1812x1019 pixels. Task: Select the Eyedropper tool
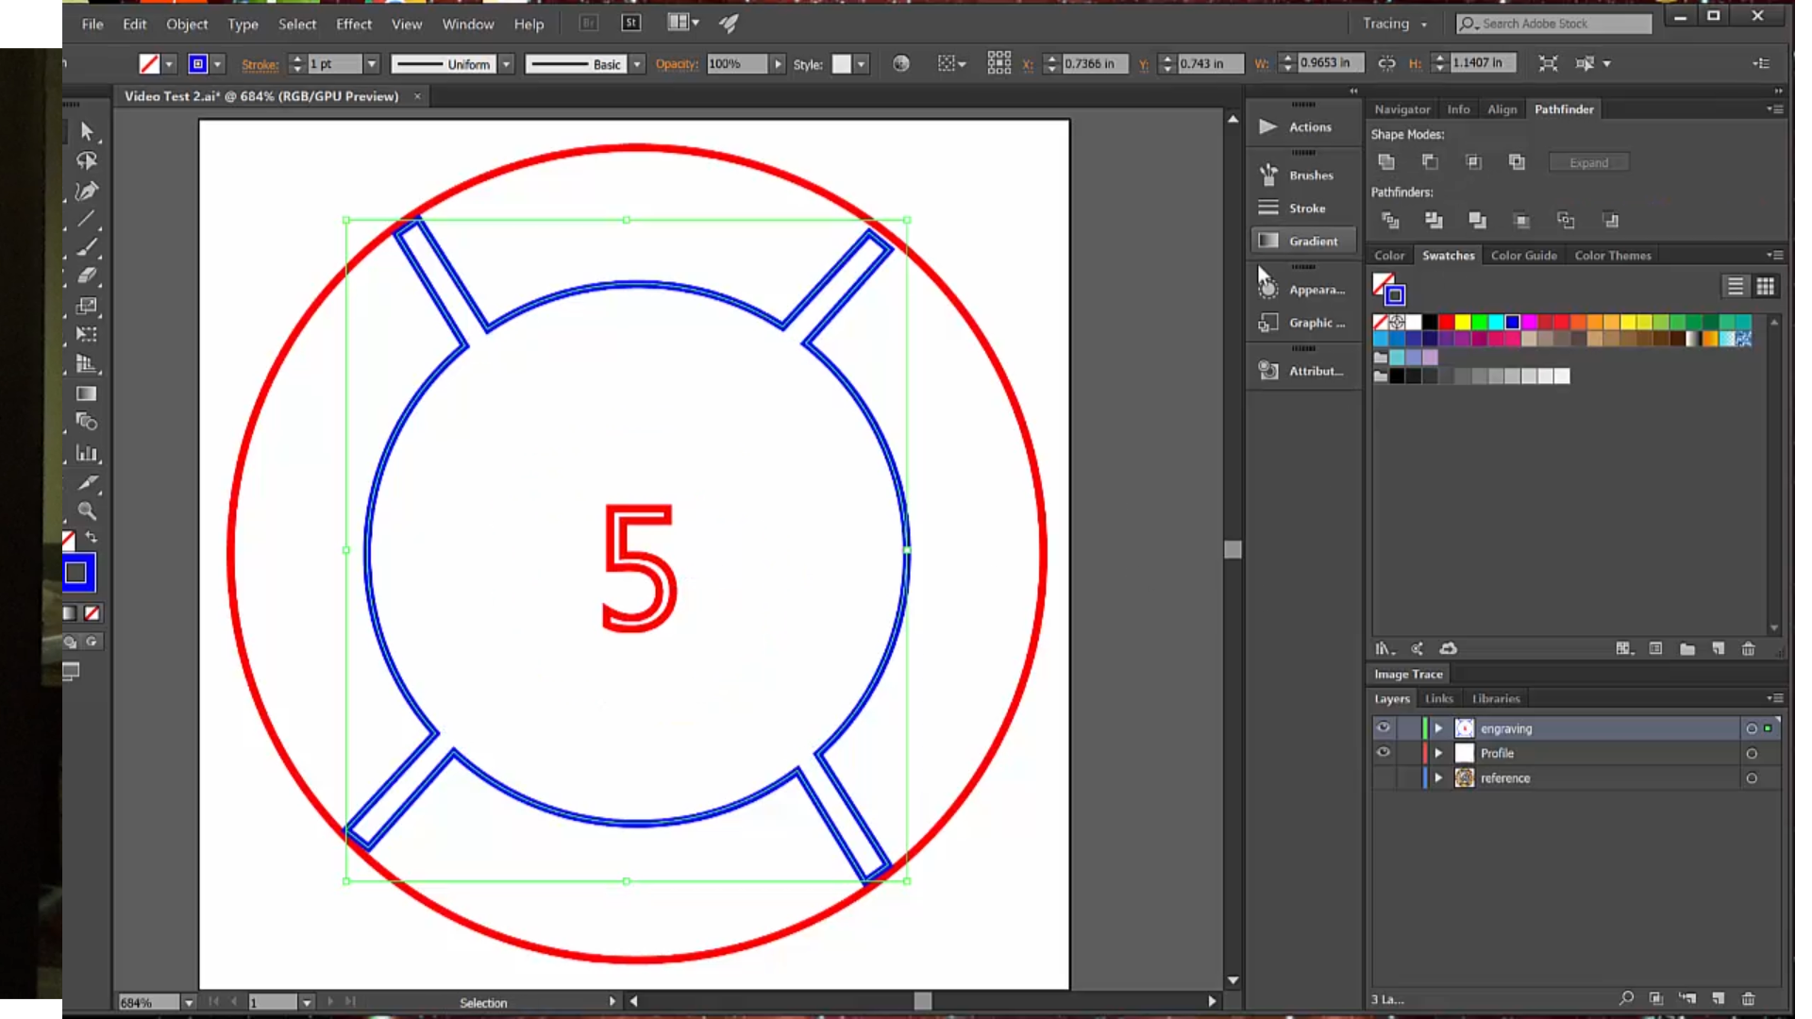(87, 483)
